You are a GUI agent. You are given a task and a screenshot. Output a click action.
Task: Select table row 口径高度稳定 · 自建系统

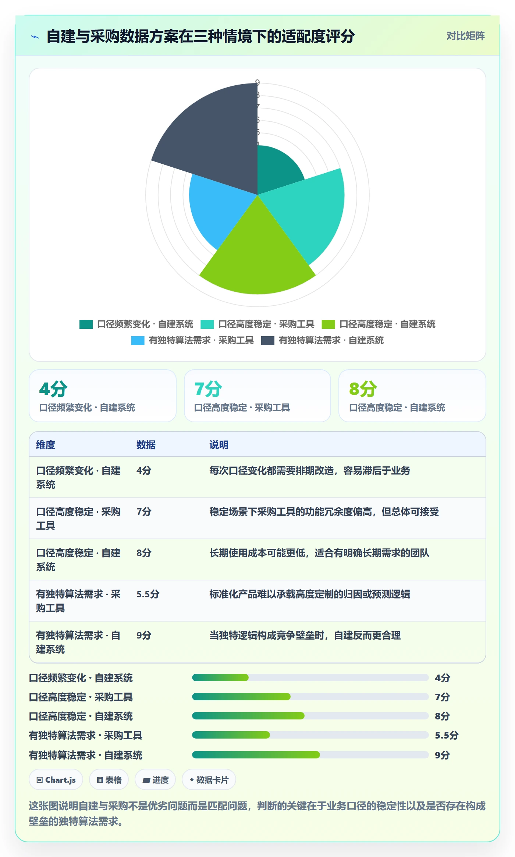tap(257, 560)
